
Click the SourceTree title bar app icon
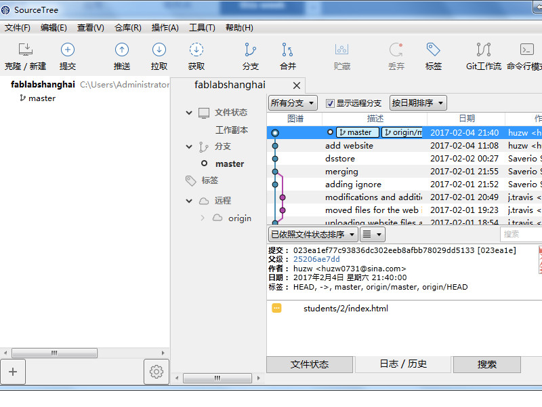(x=6, y=10)
